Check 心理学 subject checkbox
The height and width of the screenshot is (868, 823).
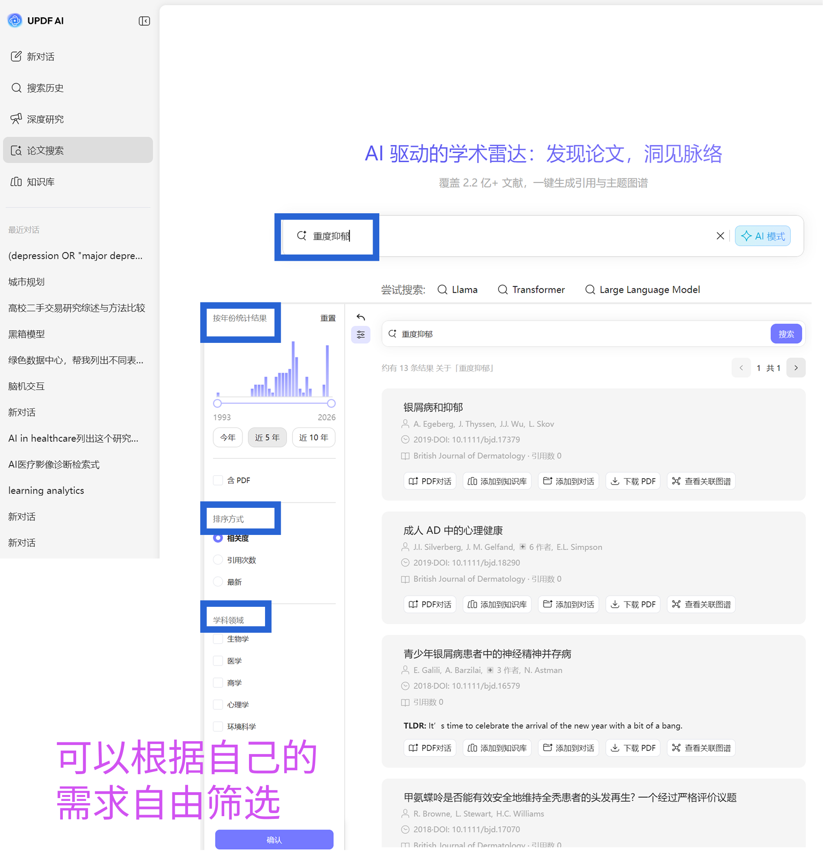point(218,705)
